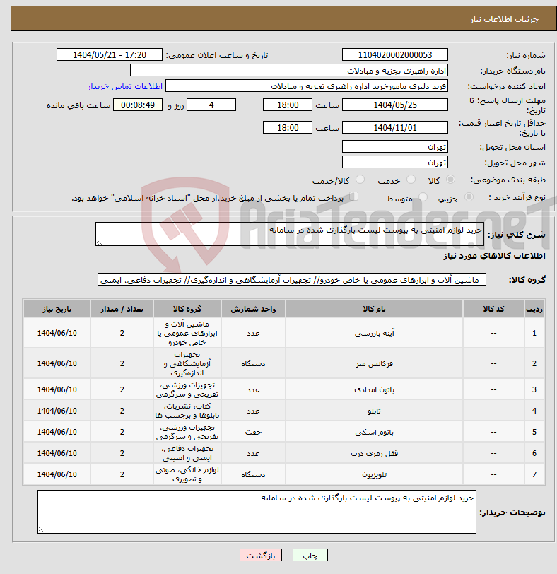Click the تابلو item name

pos(374,411)
